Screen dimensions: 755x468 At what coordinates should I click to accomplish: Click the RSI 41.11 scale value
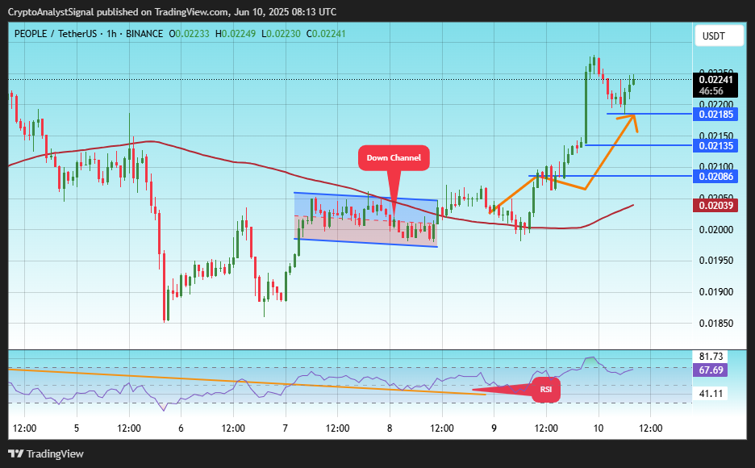[711, 394]
